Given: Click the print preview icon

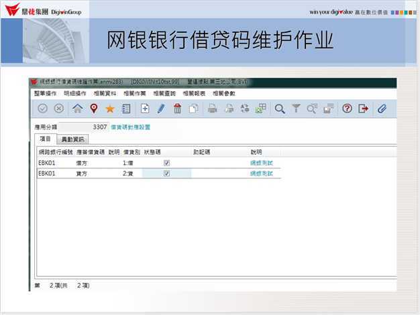Looking at the screenshot, I should pos(229,109).
